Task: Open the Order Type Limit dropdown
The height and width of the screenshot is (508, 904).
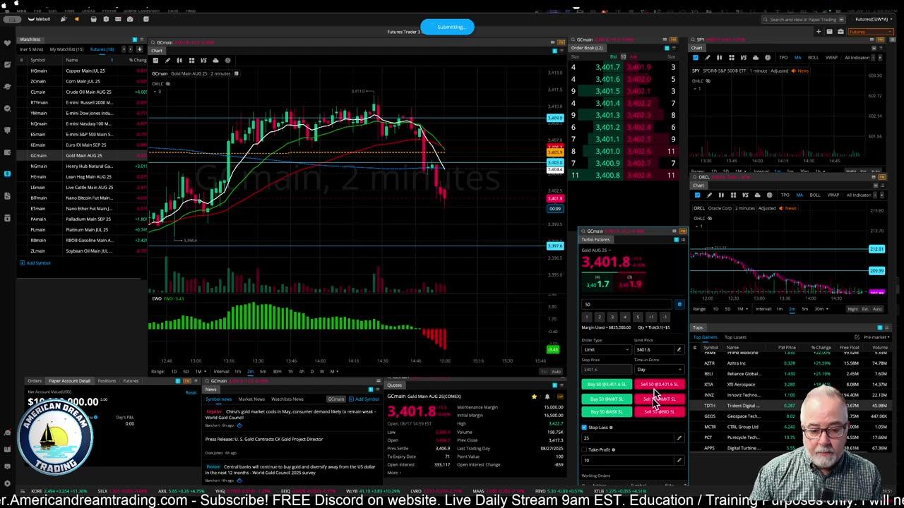Action: tap(606, 349)
